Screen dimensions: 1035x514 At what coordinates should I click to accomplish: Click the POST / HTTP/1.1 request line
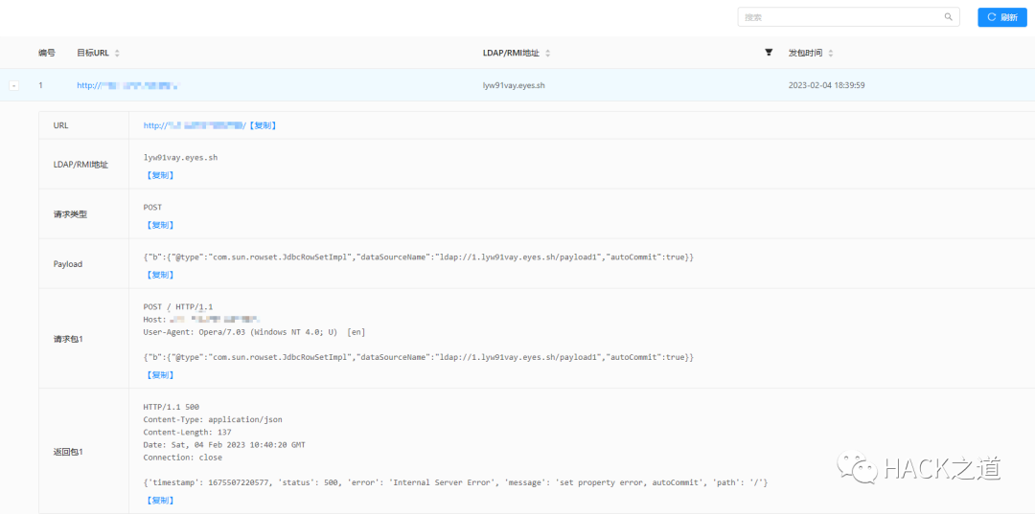[178, 307]
